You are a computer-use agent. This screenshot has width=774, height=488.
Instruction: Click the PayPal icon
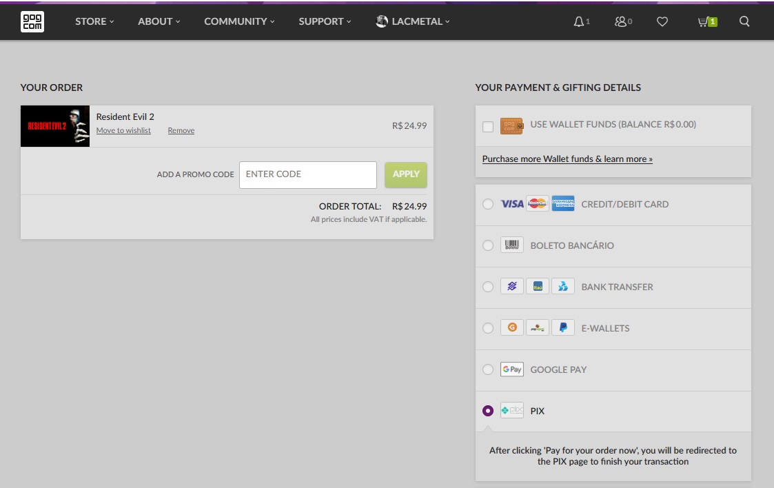[x=562, y=327]
